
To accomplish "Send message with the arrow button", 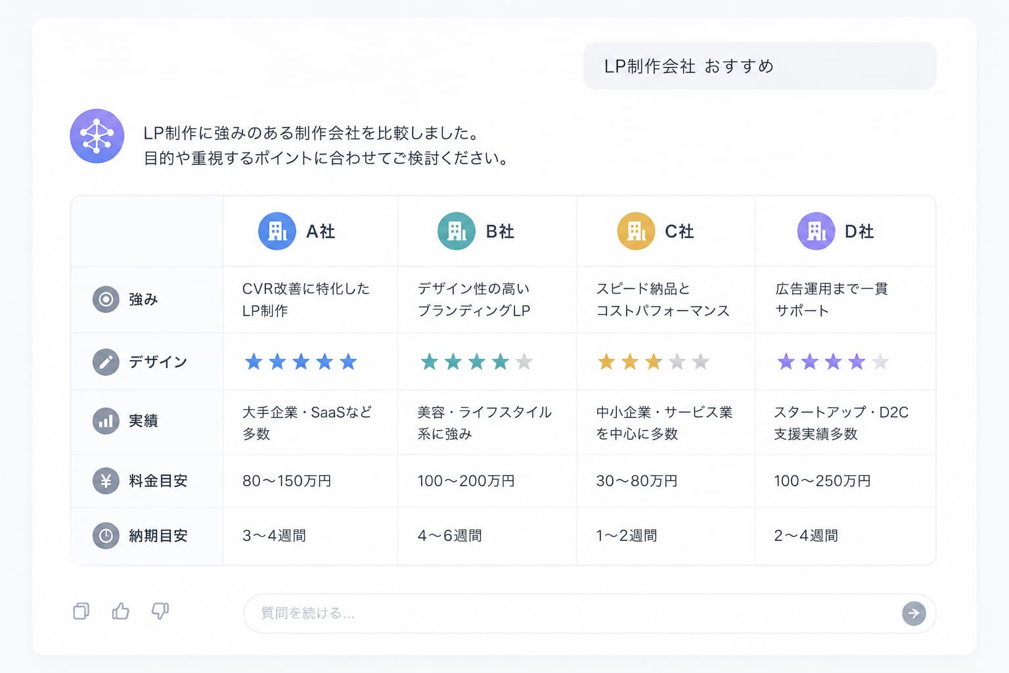I will (914, 613).
